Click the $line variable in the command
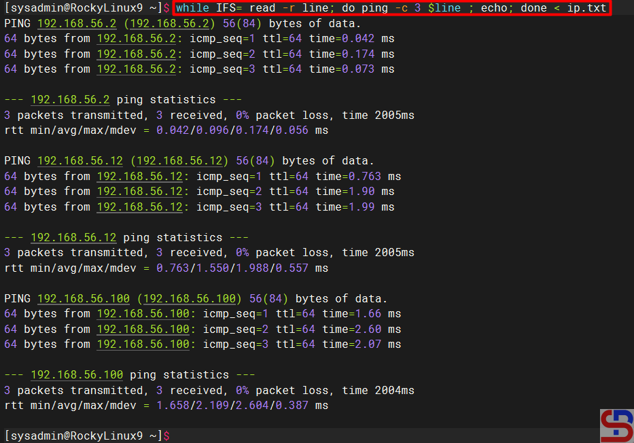The height and width of the screenshot is (443, 634). (x=444, y=8)
